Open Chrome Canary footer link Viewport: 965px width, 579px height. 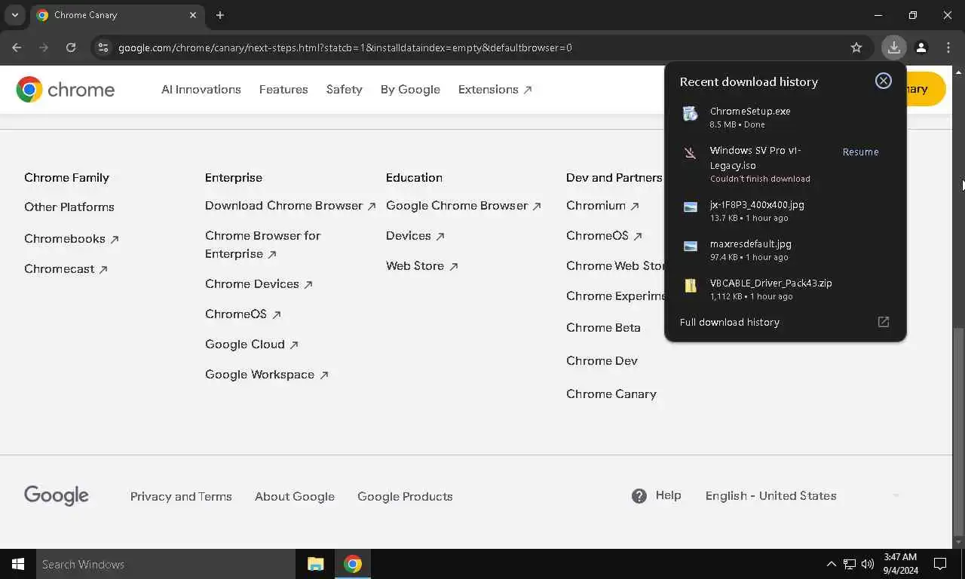(611, 394)
